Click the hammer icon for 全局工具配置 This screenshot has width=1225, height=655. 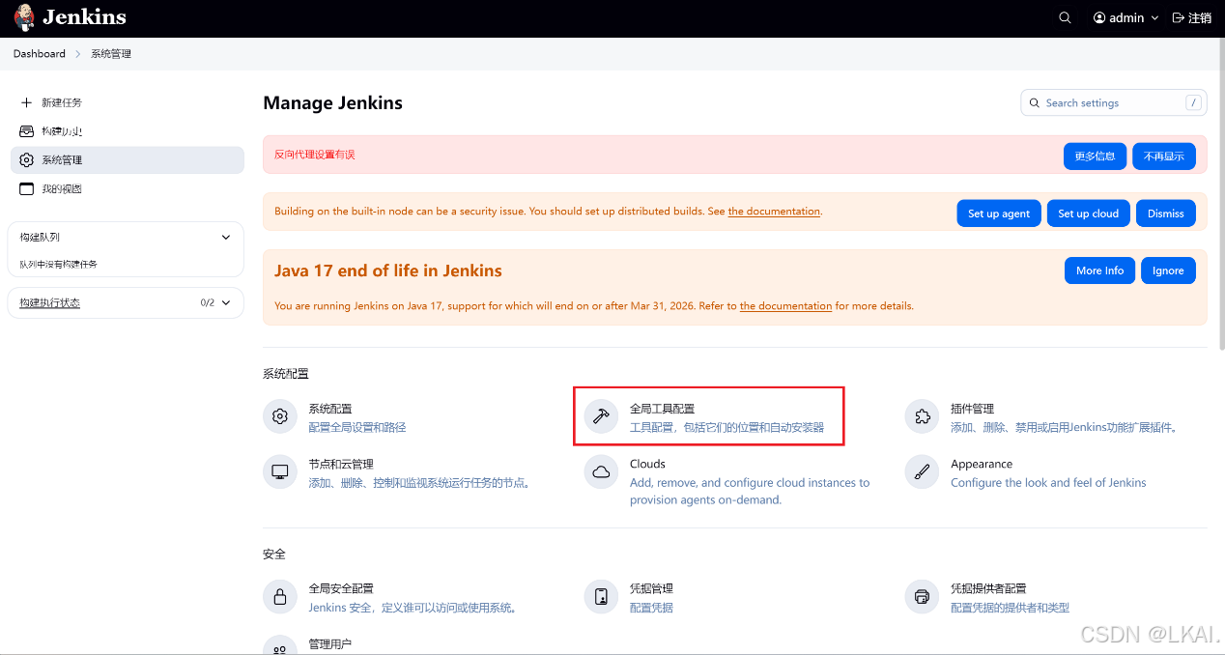(601, 416)
